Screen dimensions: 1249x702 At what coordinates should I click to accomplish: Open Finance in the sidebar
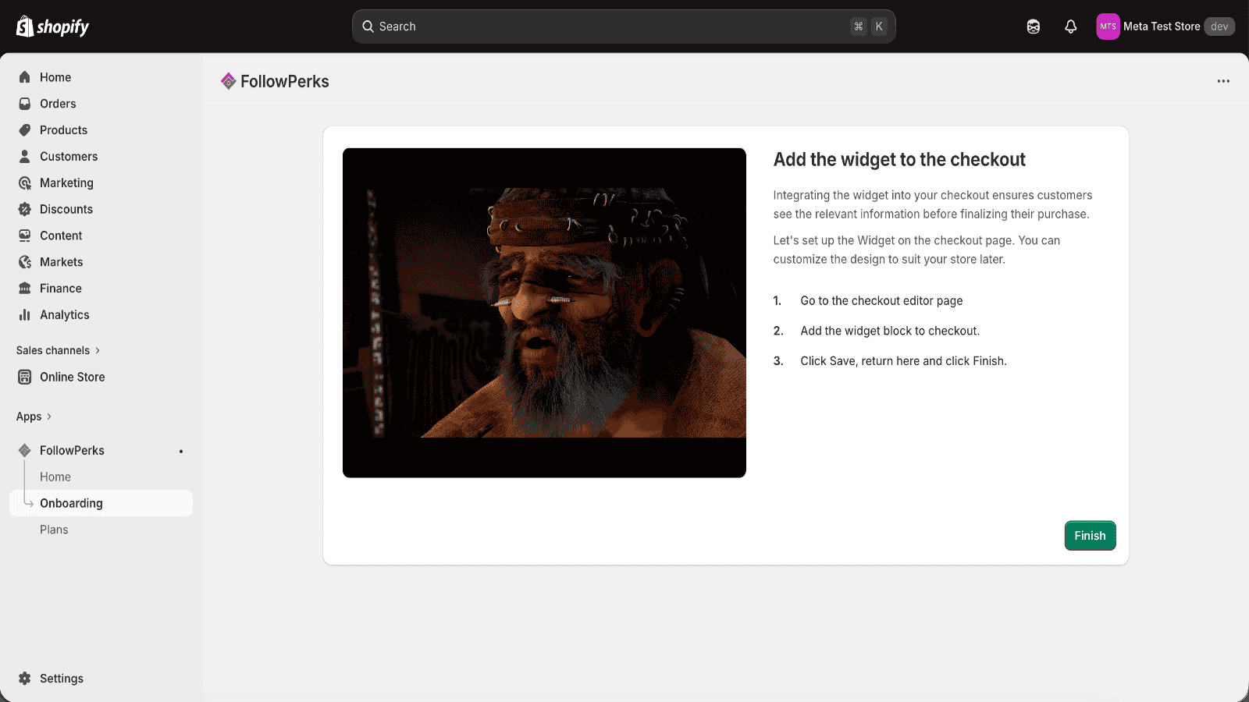(x=101, y=289)
